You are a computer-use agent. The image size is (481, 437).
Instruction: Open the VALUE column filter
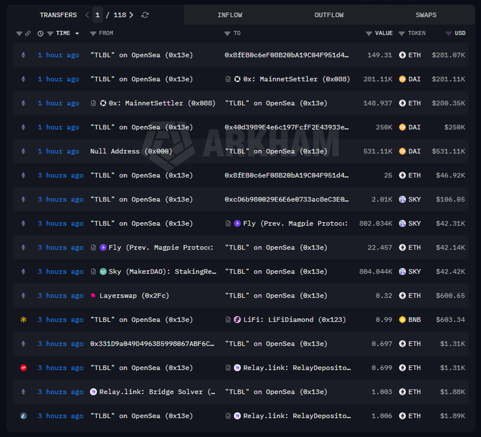[x=369, y=33]
